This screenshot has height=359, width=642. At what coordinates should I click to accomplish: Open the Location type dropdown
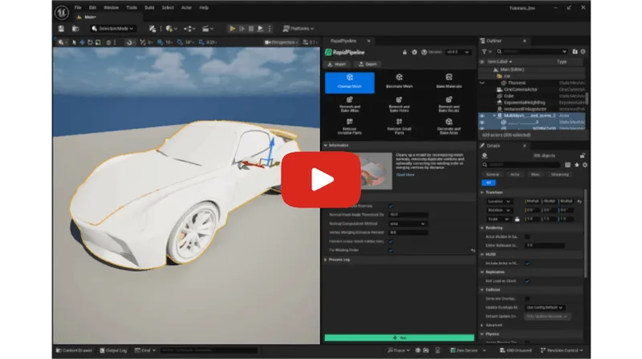pyautogui.click(x=499, y=202)
